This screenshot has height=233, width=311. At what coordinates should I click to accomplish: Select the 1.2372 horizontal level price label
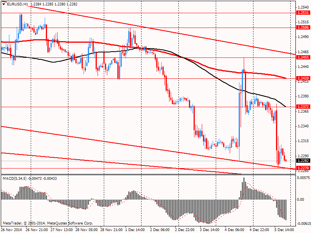tap(303, 107)
